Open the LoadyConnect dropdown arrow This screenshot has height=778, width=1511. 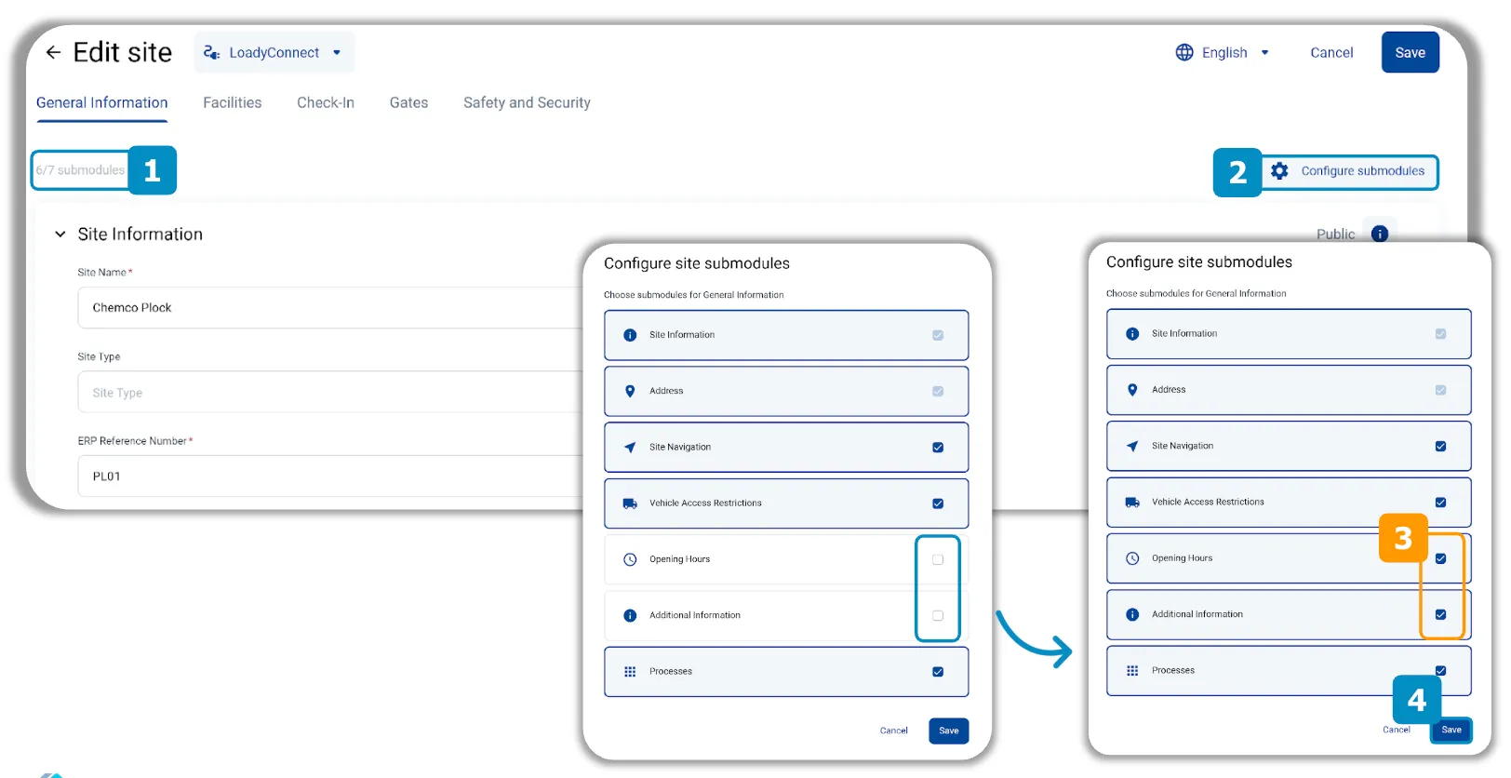click(x=337, y=53)
